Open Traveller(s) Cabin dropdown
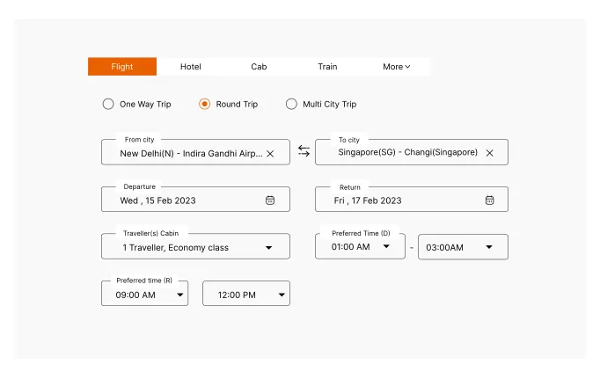This screenshot has height=379, width=600. tap(195, 246)
